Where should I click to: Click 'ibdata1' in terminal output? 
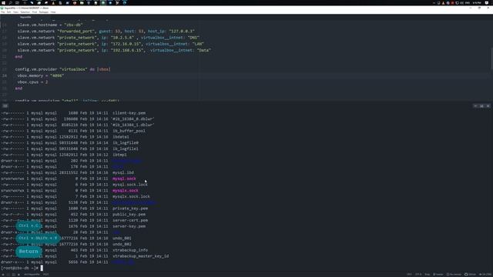[x=121, y=137]
